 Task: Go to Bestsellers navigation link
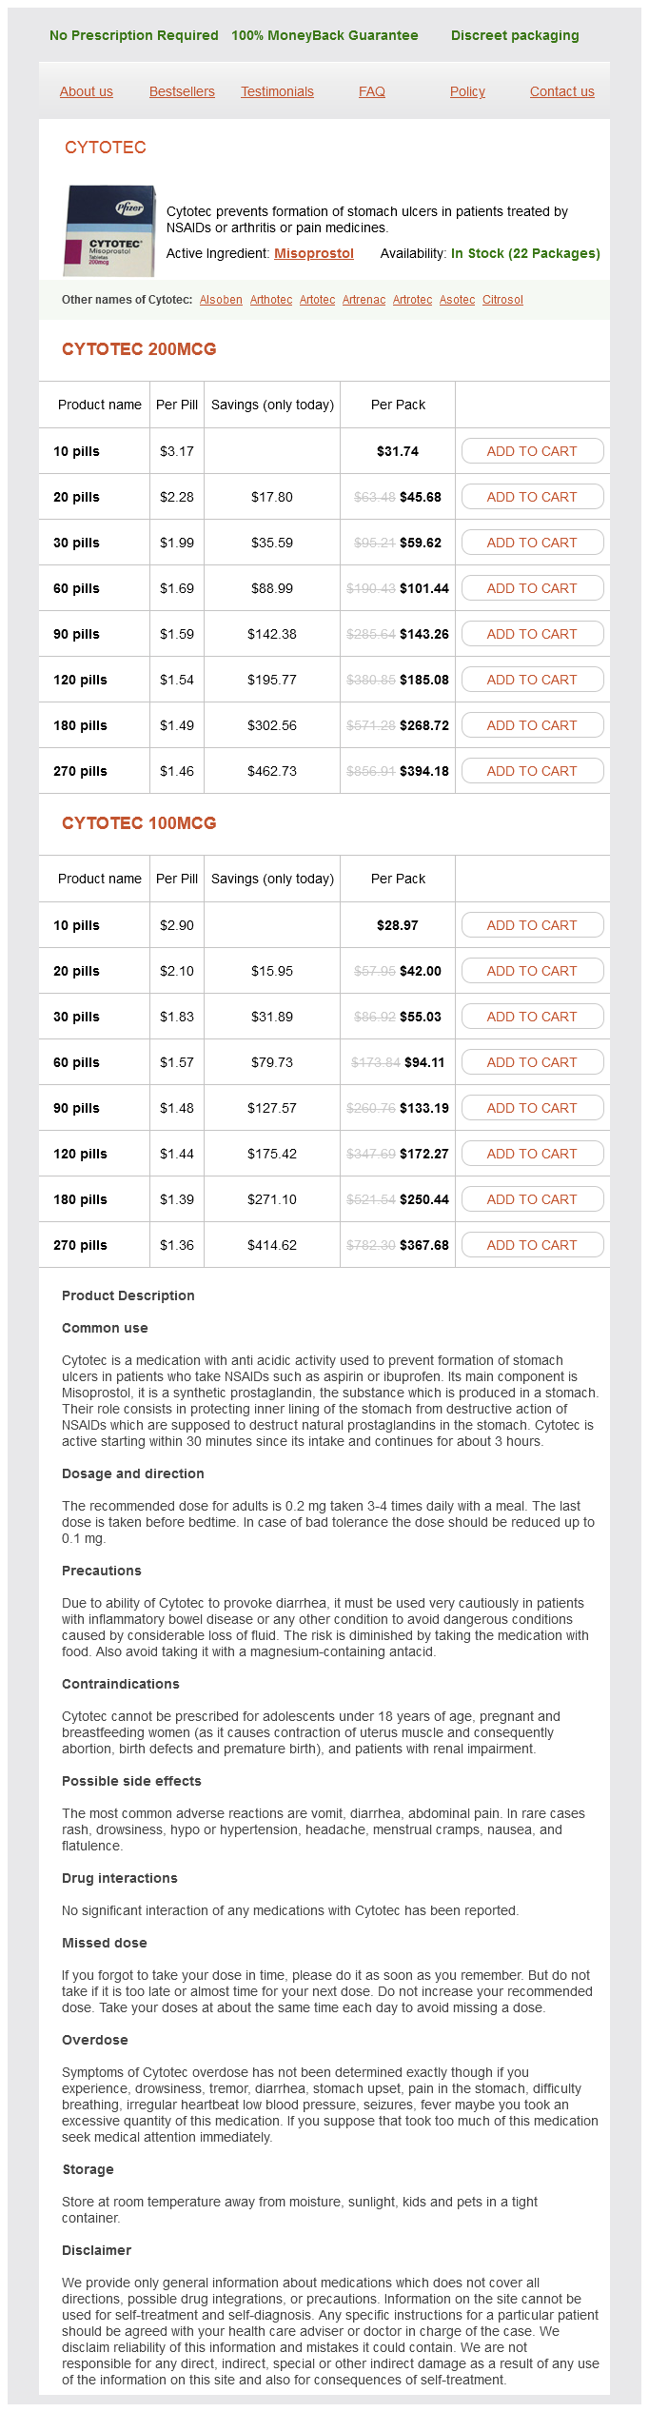pos(182,91)
